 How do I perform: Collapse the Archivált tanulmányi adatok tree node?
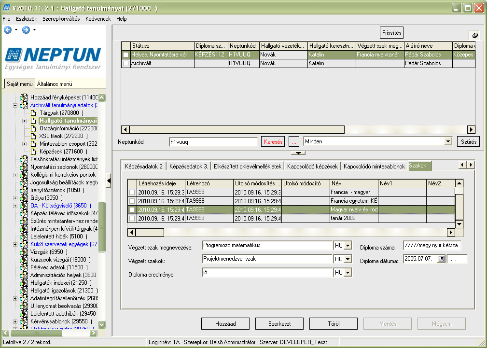click(15, 105)
